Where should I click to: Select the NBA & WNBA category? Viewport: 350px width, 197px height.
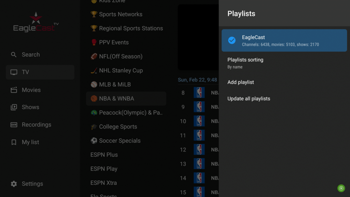[x=116, y=98]
